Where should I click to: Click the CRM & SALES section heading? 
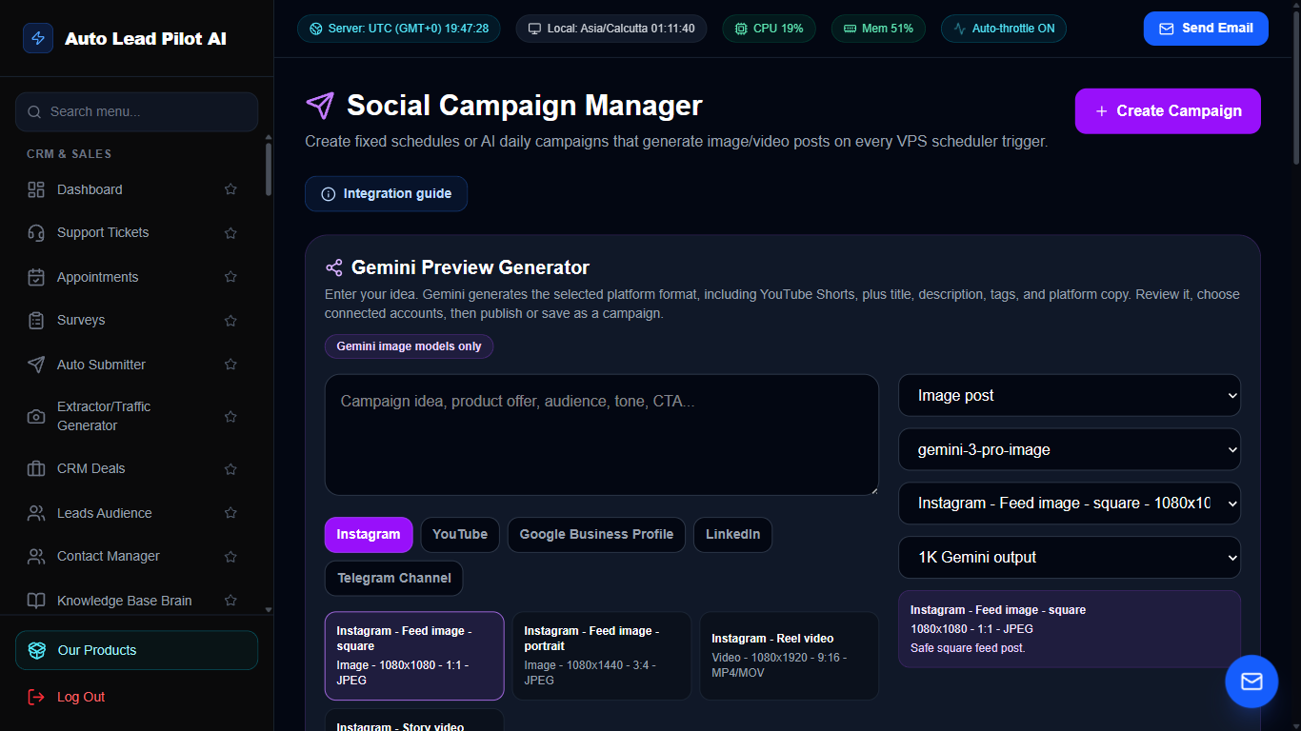69,154
